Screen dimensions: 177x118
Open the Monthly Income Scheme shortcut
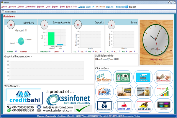pyautogui.click(x=163, y=91)
